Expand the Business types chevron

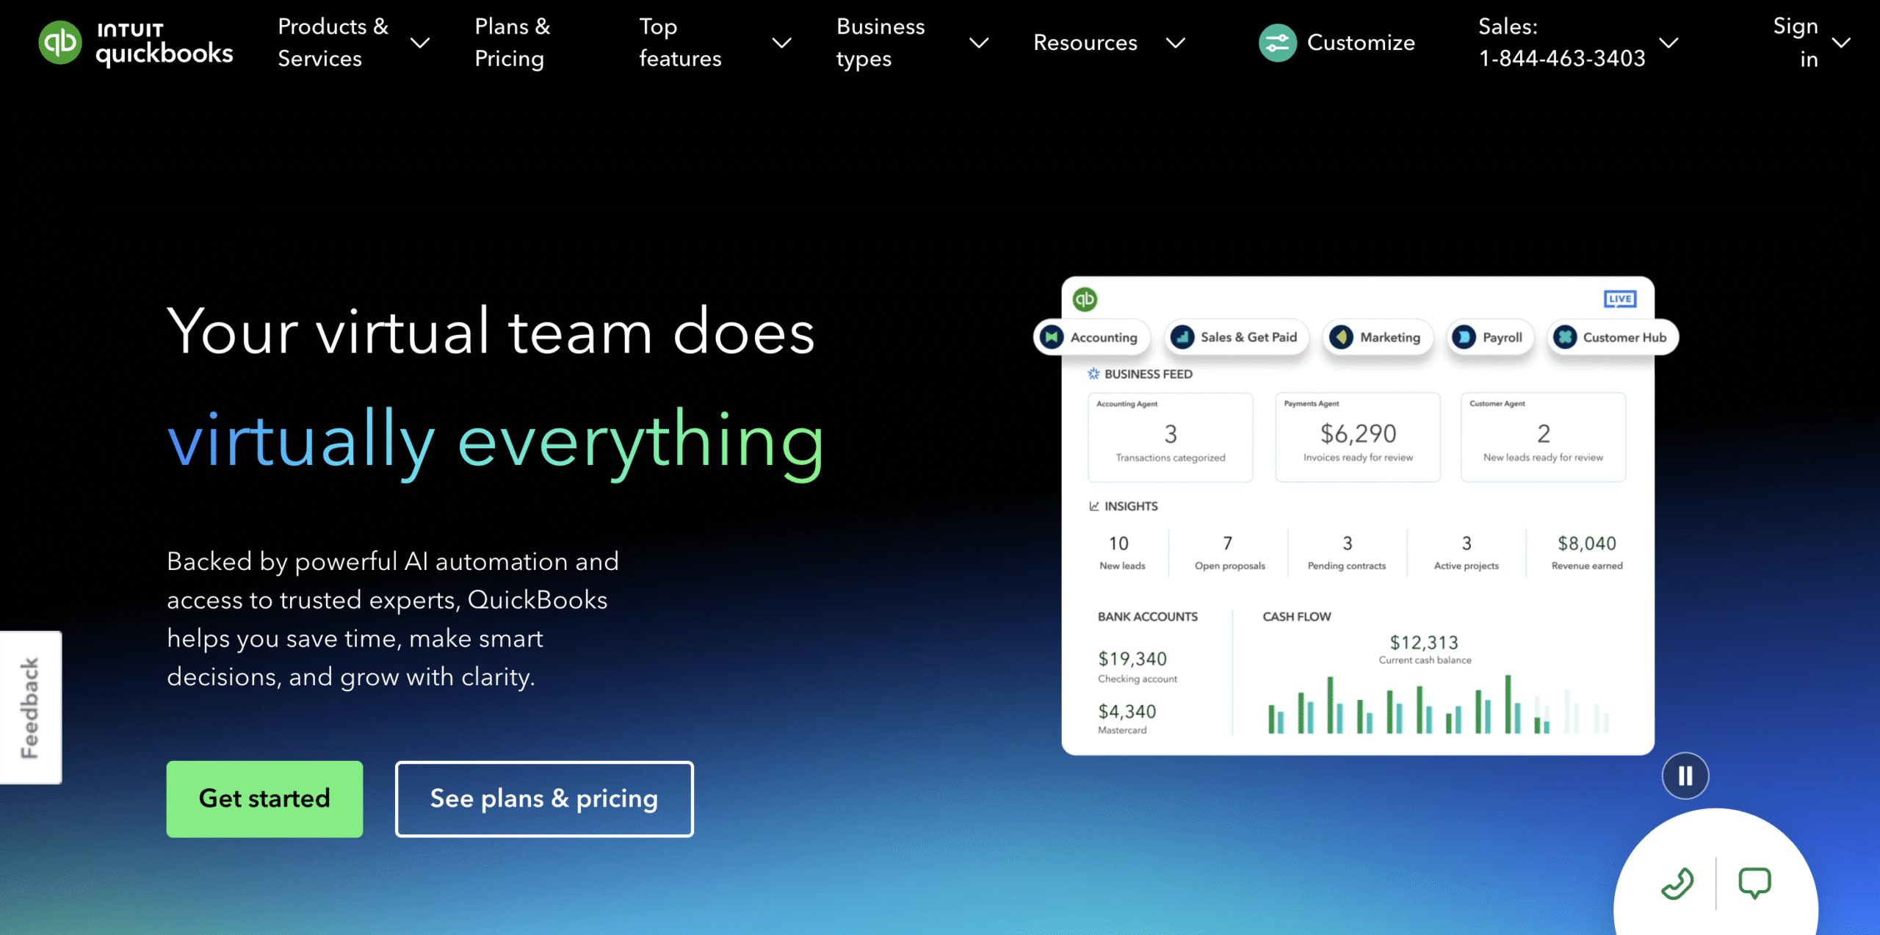click(x=979, y=43)
